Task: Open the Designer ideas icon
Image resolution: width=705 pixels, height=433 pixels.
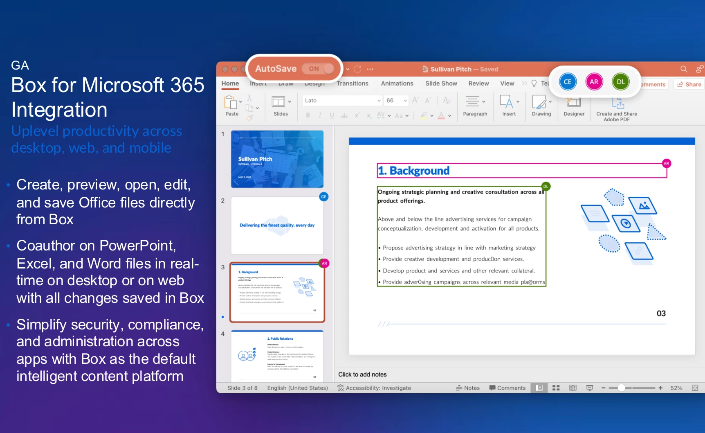Action: coord(574,102)
